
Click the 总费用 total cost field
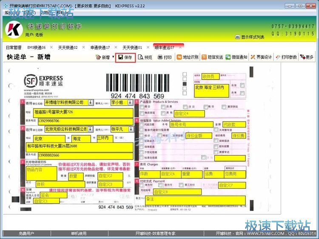(234, 174)
